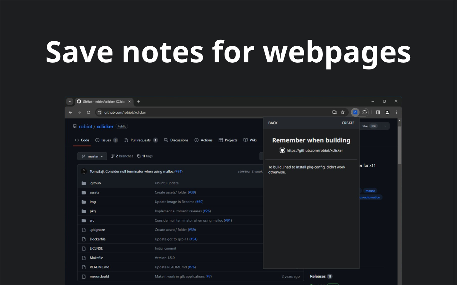Viewport: 457px width, 285px height.
Task: Click the meson.build file icon
Action: pos(84,276)
